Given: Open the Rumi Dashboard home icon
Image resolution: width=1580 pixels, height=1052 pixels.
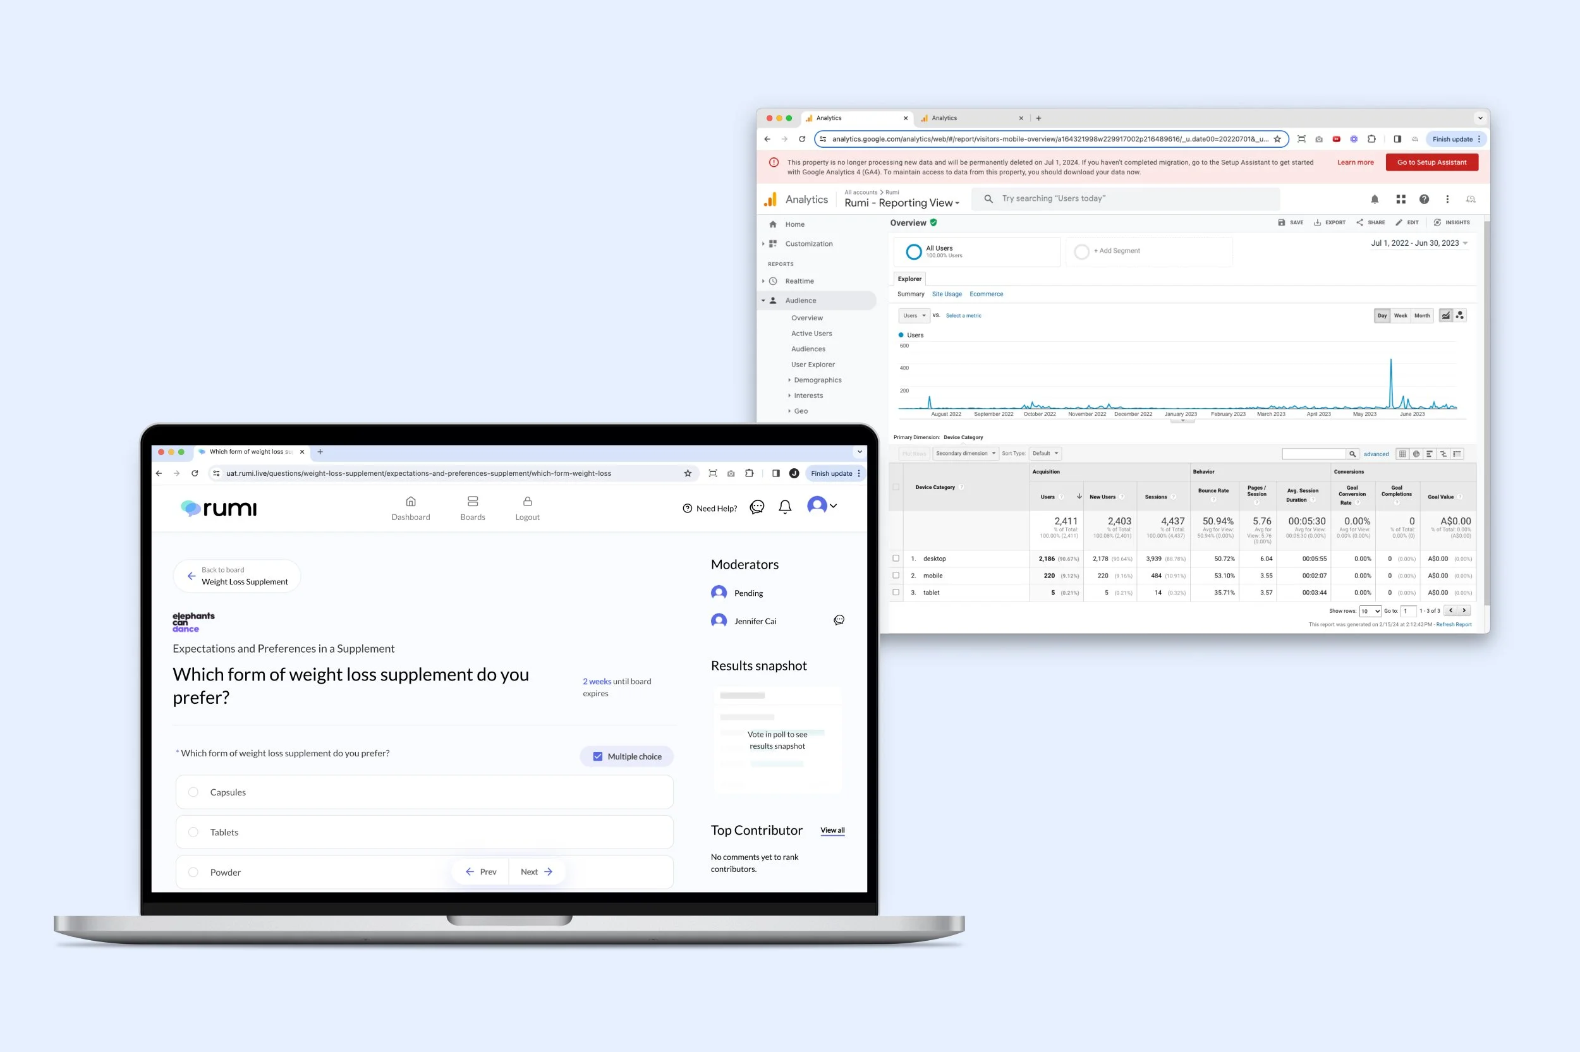Looking at the screenshot, I should click(x=411, y=501).
